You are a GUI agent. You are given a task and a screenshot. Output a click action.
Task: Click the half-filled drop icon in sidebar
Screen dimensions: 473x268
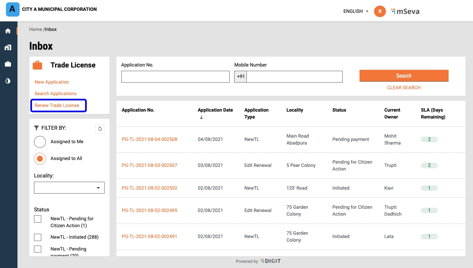8,81
